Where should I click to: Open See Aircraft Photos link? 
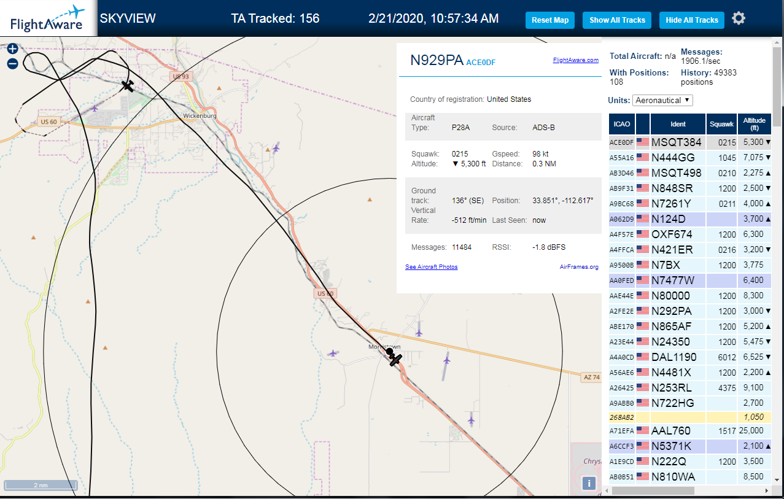coord(431,267)
